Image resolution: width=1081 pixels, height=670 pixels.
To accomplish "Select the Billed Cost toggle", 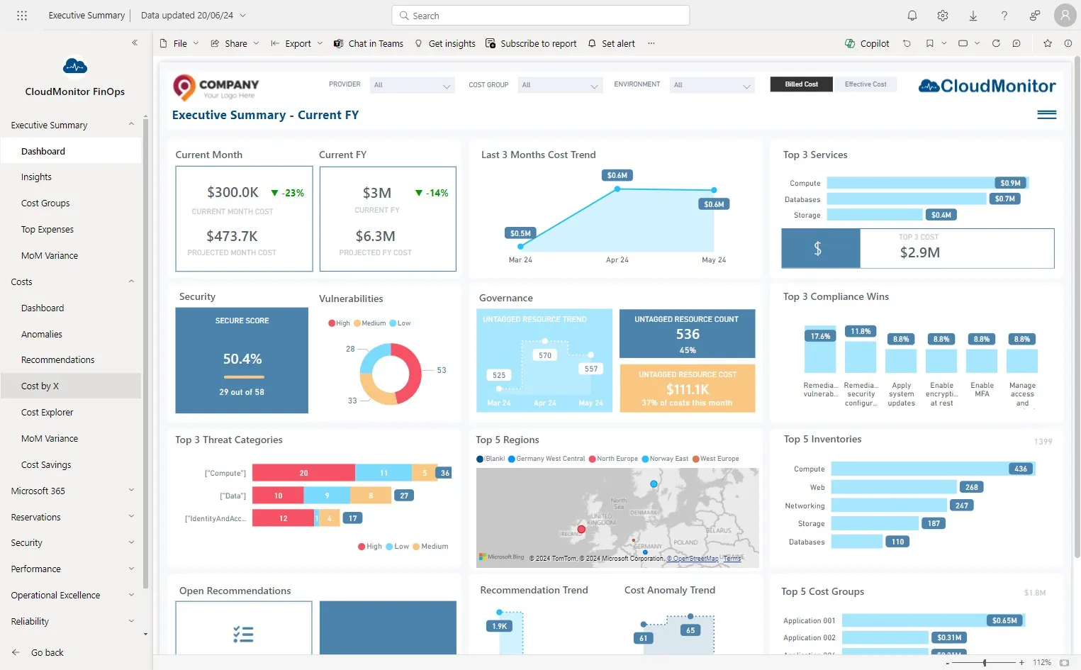I will 801,84.
